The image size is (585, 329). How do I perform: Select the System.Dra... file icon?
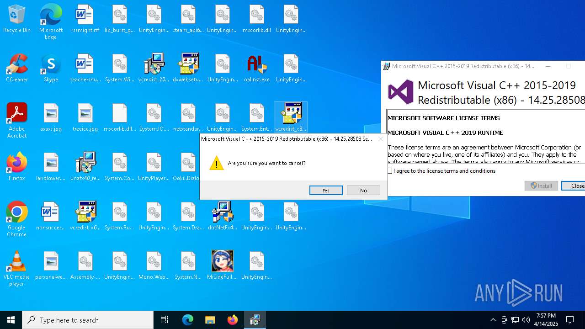188,217
